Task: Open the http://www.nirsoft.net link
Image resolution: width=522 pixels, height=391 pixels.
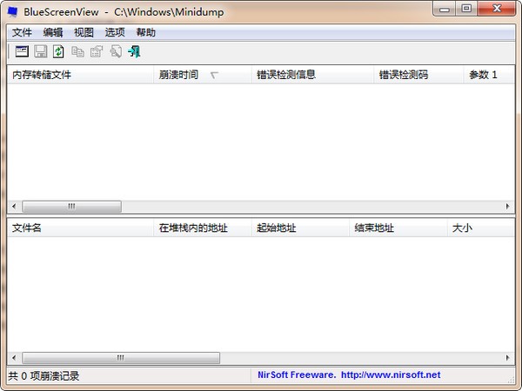Action: coord(391,375)
